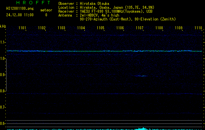The width and height of the screenshot is (205, 130).
Task: Click time marker 1102
Action: click(x=42, y=28)
